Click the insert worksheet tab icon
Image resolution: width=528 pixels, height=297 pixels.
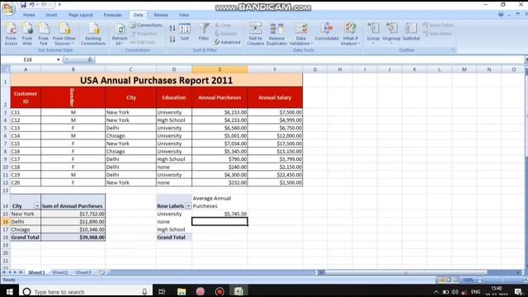pos(102,272)
